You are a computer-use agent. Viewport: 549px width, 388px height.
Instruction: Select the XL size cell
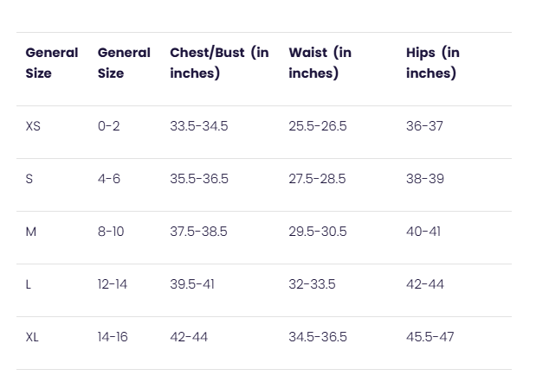click(32, 337)
